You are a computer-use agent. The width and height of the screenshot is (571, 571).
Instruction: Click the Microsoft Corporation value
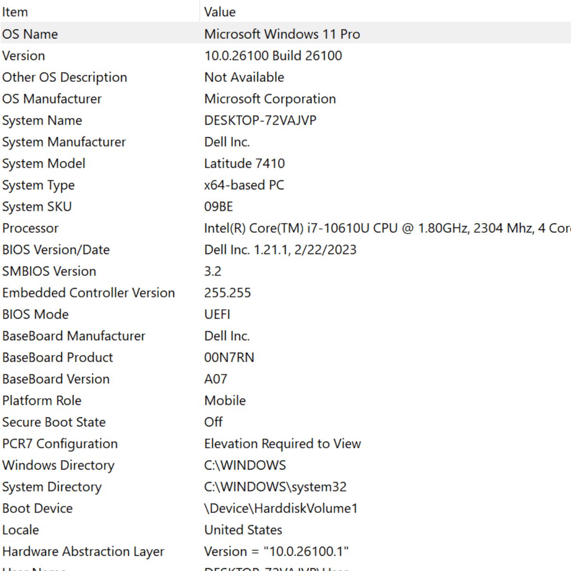[x=270, y=99]
